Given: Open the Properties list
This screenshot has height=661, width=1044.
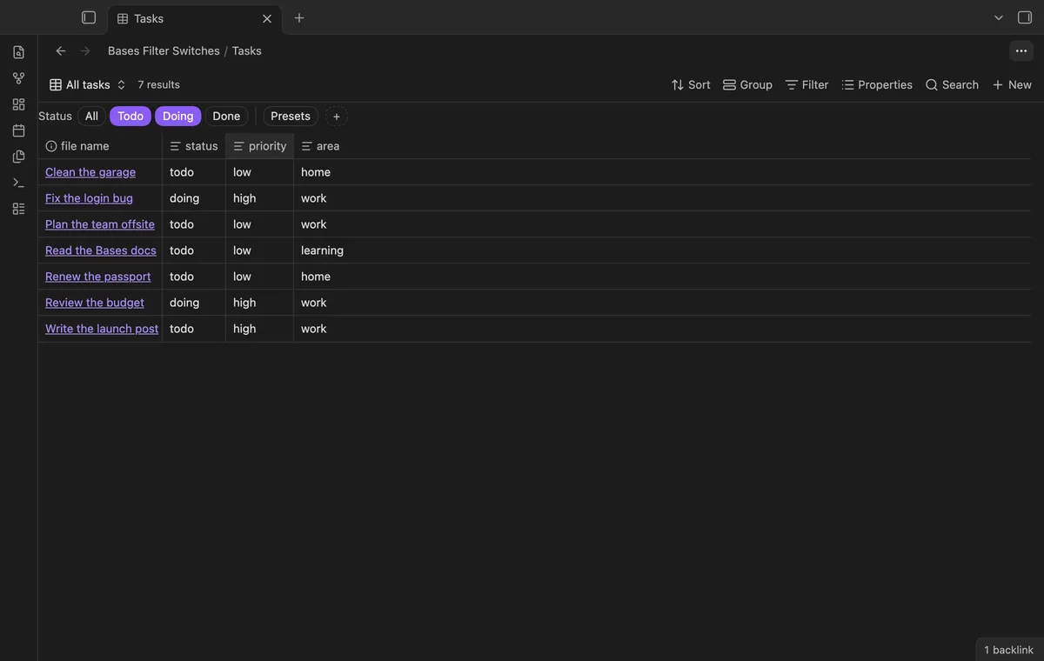Looking at the screenshot, I should [x=877, y=84].
